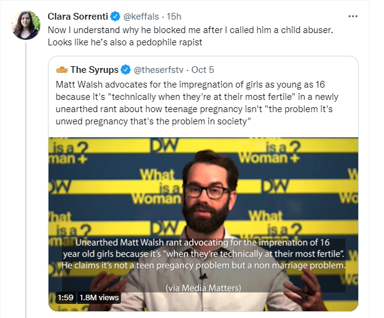This screenshot has height=318, width=384.
Task: Open The Syrups profile via display name
Action: 93,70
